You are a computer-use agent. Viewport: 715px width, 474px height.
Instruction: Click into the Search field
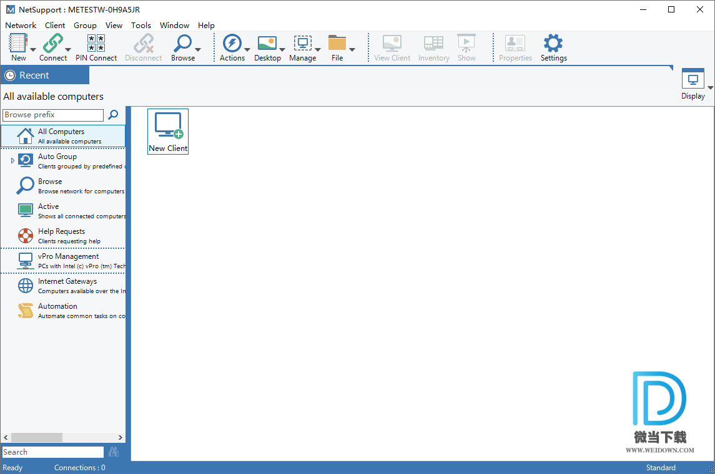click(53, 452)
